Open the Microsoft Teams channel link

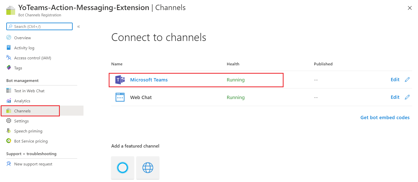(149, 80)
